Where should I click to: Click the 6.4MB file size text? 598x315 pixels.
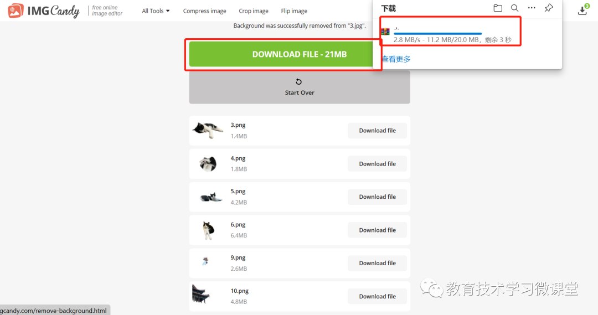click(239, 235)
